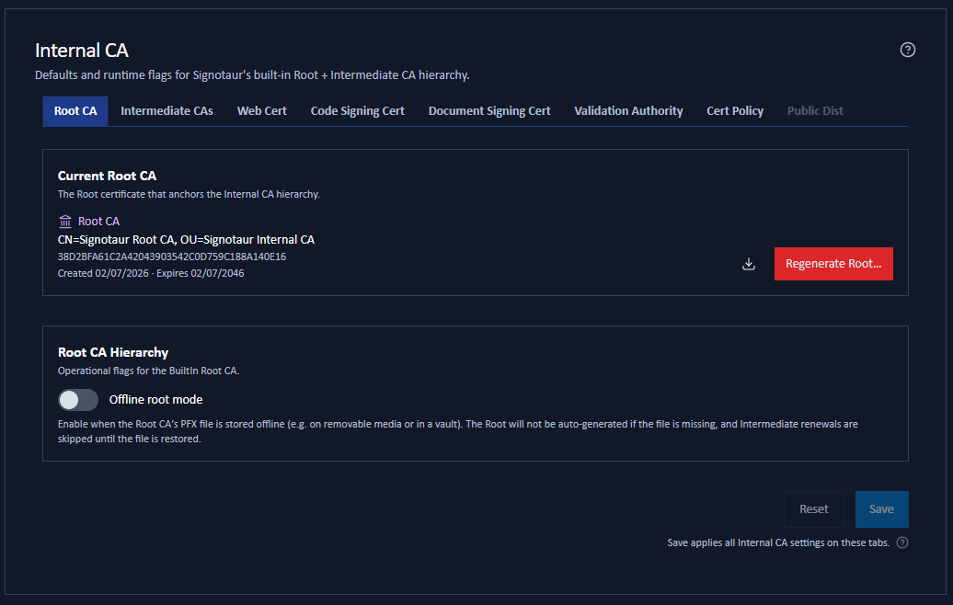Click the 'Save applies all Internal CA settings' note
Image resolution: width=953 pixels, height=605 pixels.
pos(778,542)
